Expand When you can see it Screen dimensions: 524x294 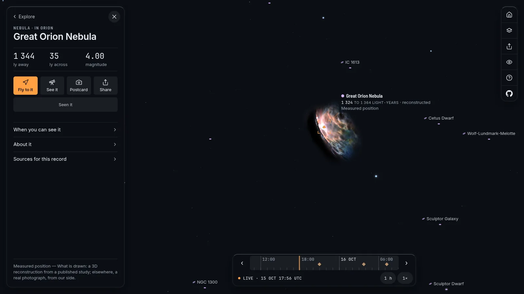click(x=65, y=130)
